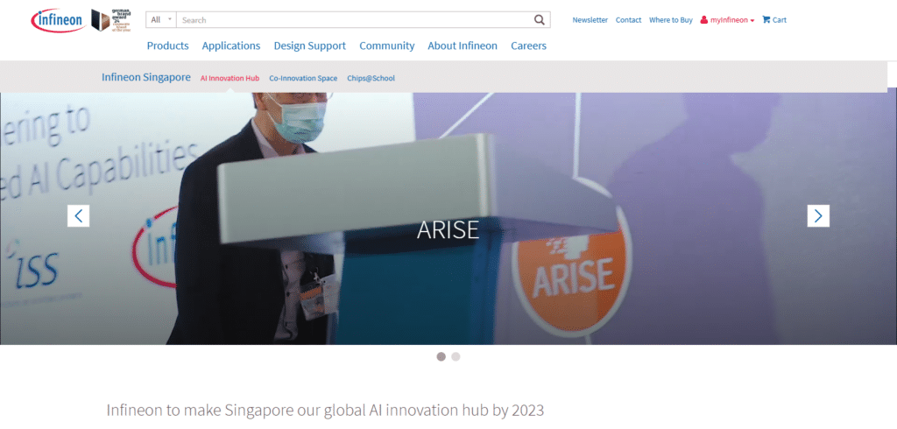Go to previous carousel slide

coord(78,215)
